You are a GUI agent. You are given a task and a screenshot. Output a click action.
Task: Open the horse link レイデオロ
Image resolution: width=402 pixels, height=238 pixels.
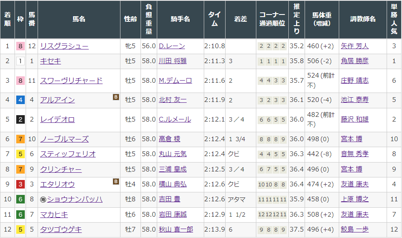57,119
